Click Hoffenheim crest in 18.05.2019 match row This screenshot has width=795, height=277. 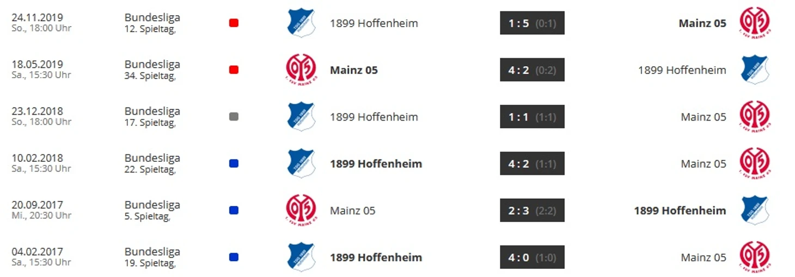755,70
